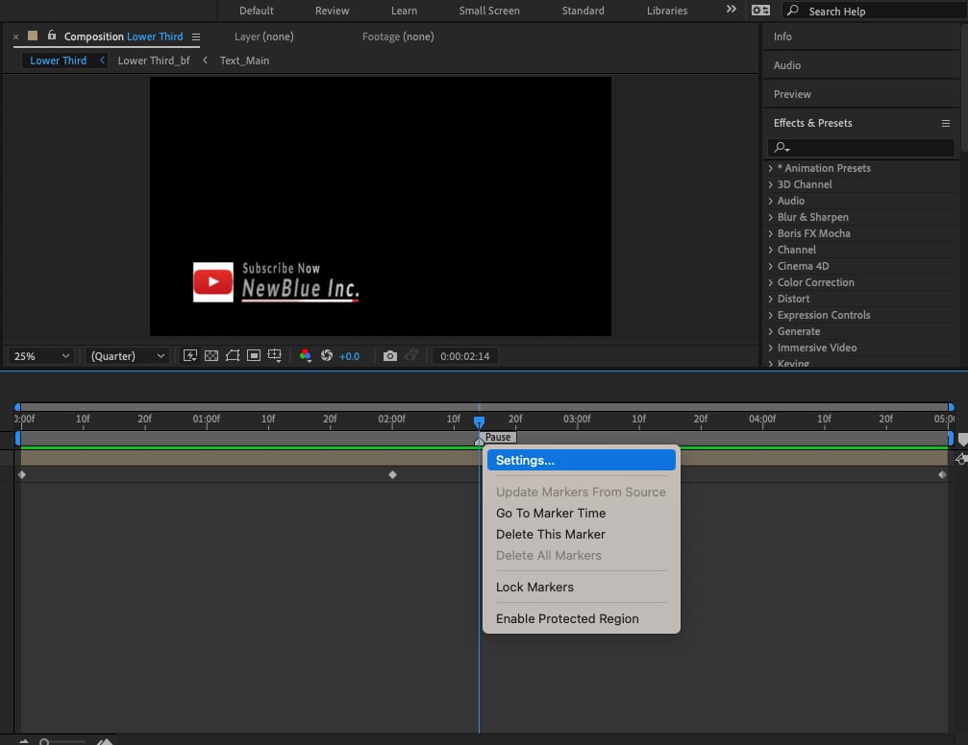Click the Reset Exposure aperture icon

pyautogui.click(x=327, y=356)
